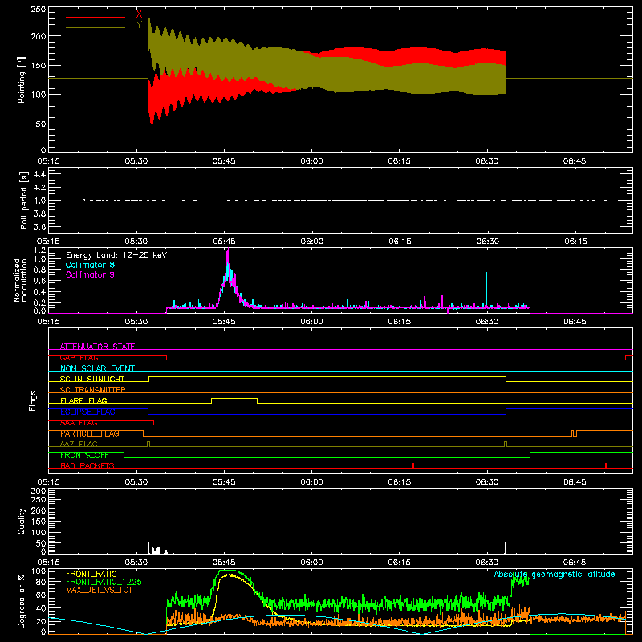
Task: Click the A47_FLAG pulse near 06:33
Action: 506,444
